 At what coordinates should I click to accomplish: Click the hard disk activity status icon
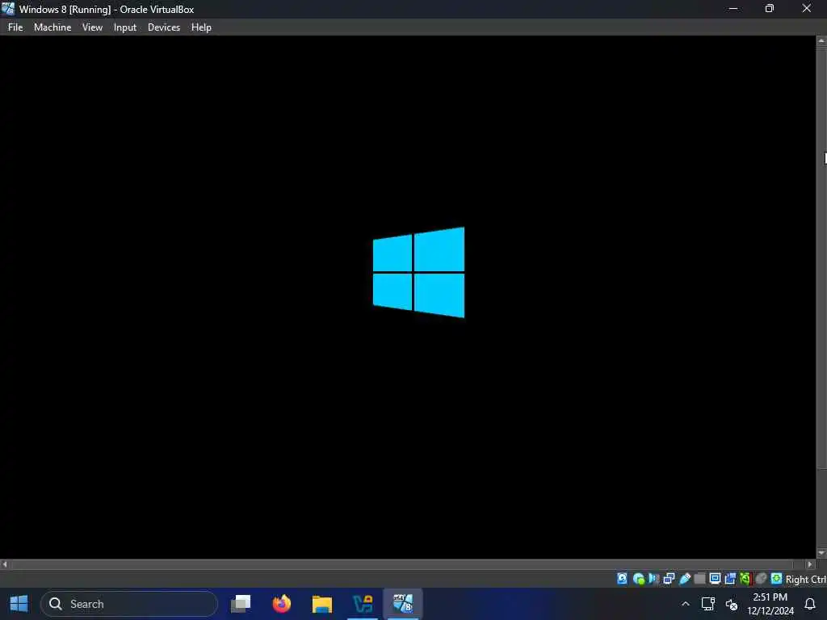(x=623, y=579)
